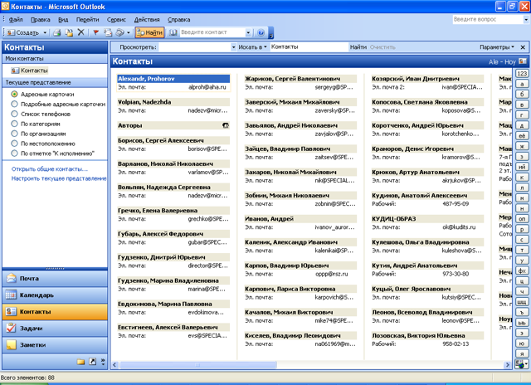This screenshot has width=531, height=385.
Task: Jump to letter к in index
Action: point(522,178)
